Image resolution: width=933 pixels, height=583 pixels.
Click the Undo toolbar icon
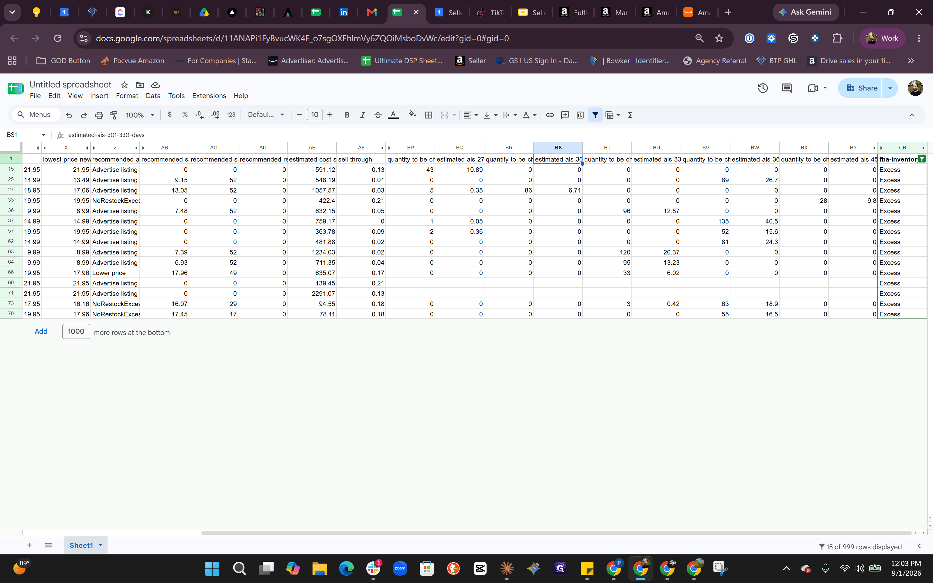69,115
